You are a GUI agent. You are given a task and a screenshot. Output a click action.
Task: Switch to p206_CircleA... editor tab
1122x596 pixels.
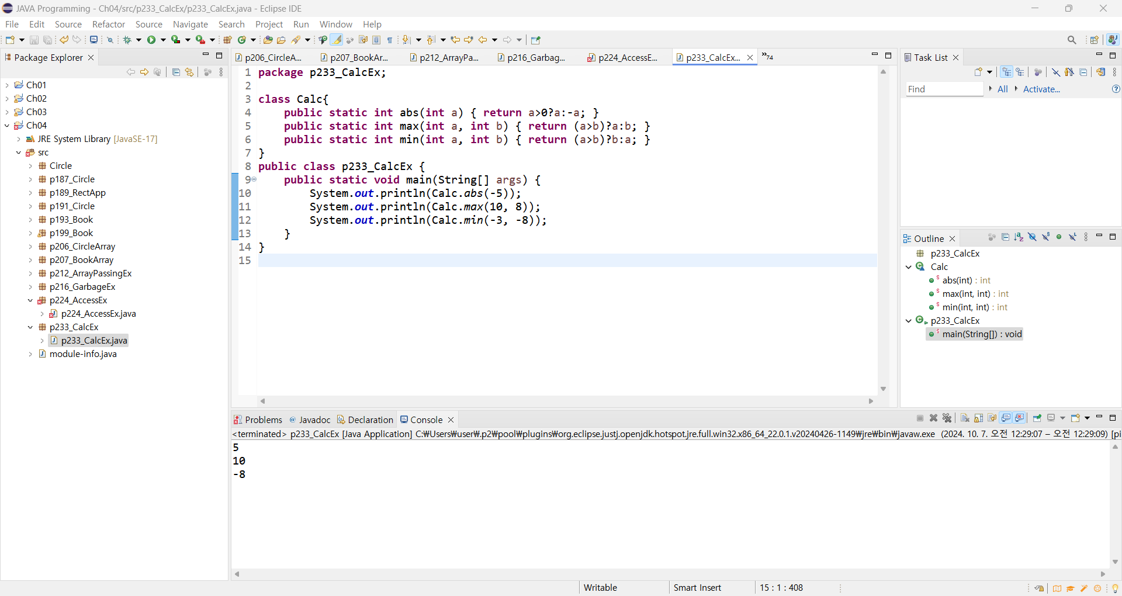[x=269, y=57]
